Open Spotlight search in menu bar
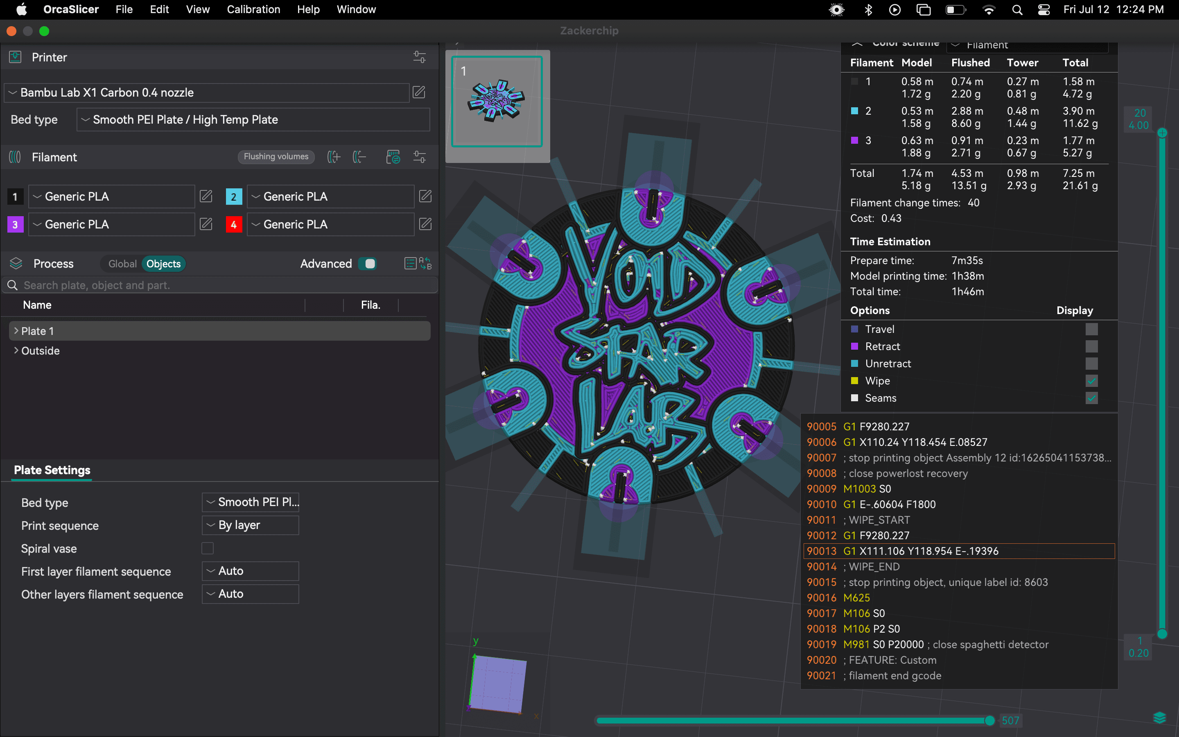 click(1017, 10)
